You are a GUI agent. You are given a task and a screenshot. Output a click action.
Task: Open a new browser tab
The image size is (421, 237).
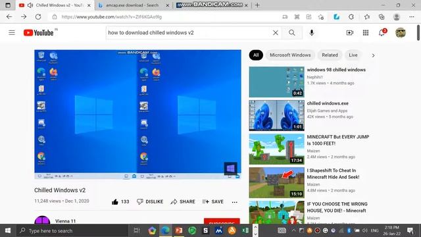pos(257,5)
